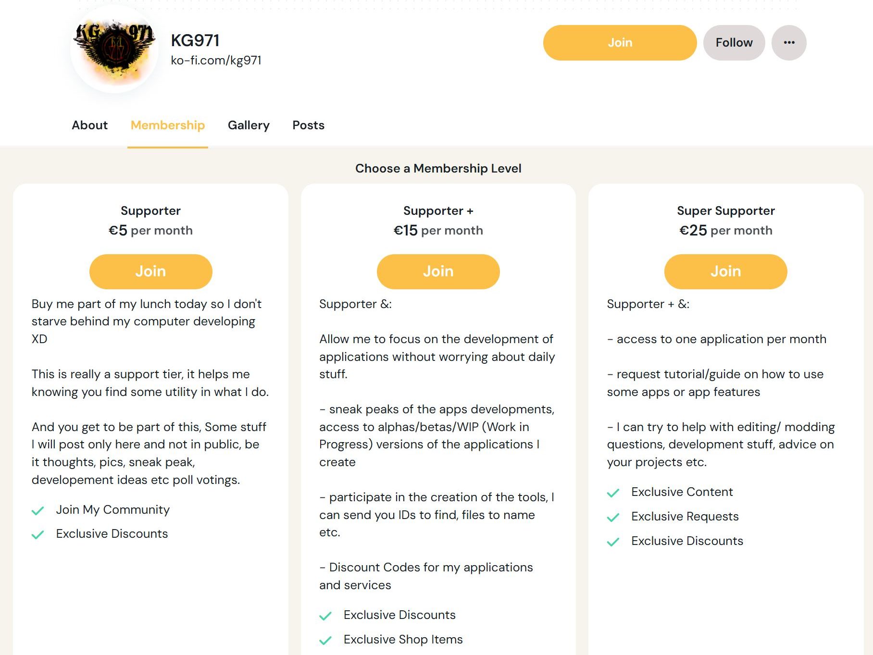Click checkmark beside Supporter tier Exclusive Discounts

tap(37, 534)
